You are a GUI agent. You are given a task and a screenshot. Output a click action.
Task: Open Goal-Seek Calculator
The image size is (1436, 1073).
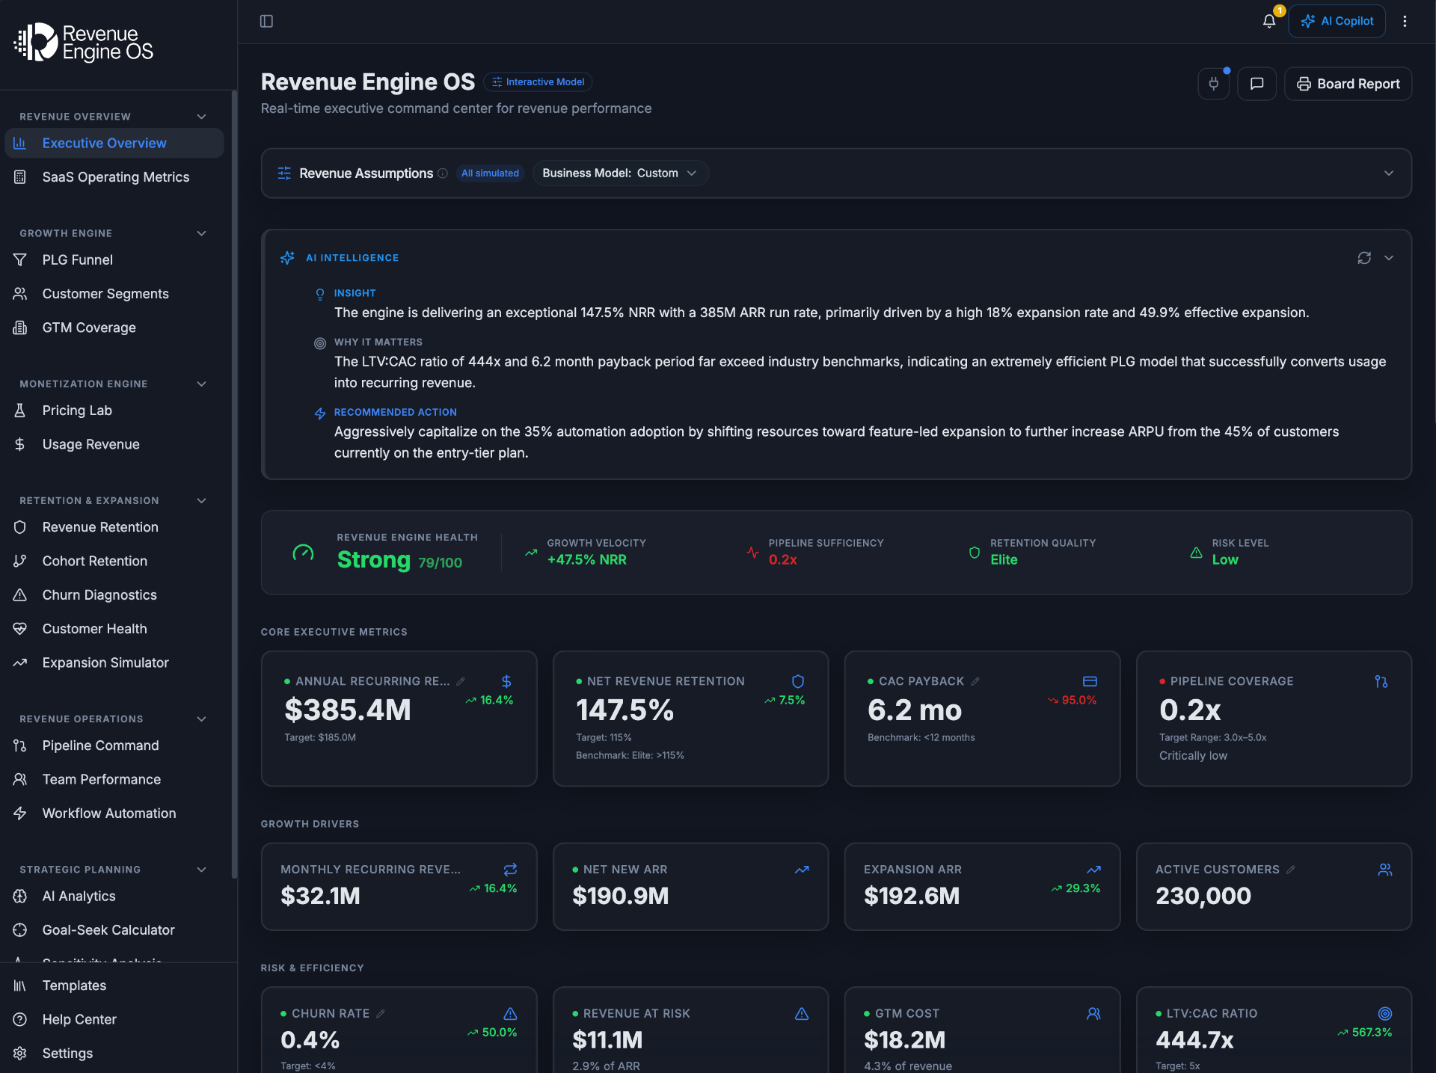click(114, 930)
